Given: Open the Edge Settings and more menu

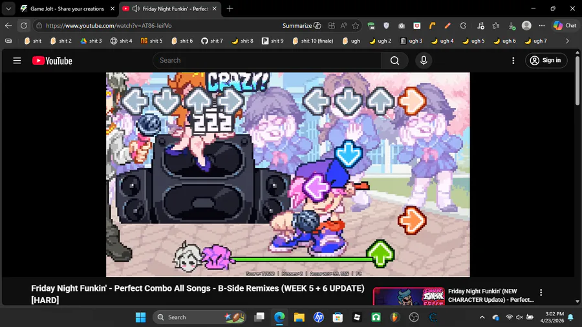Looking at the screenshot, I should tap(542, 26).
